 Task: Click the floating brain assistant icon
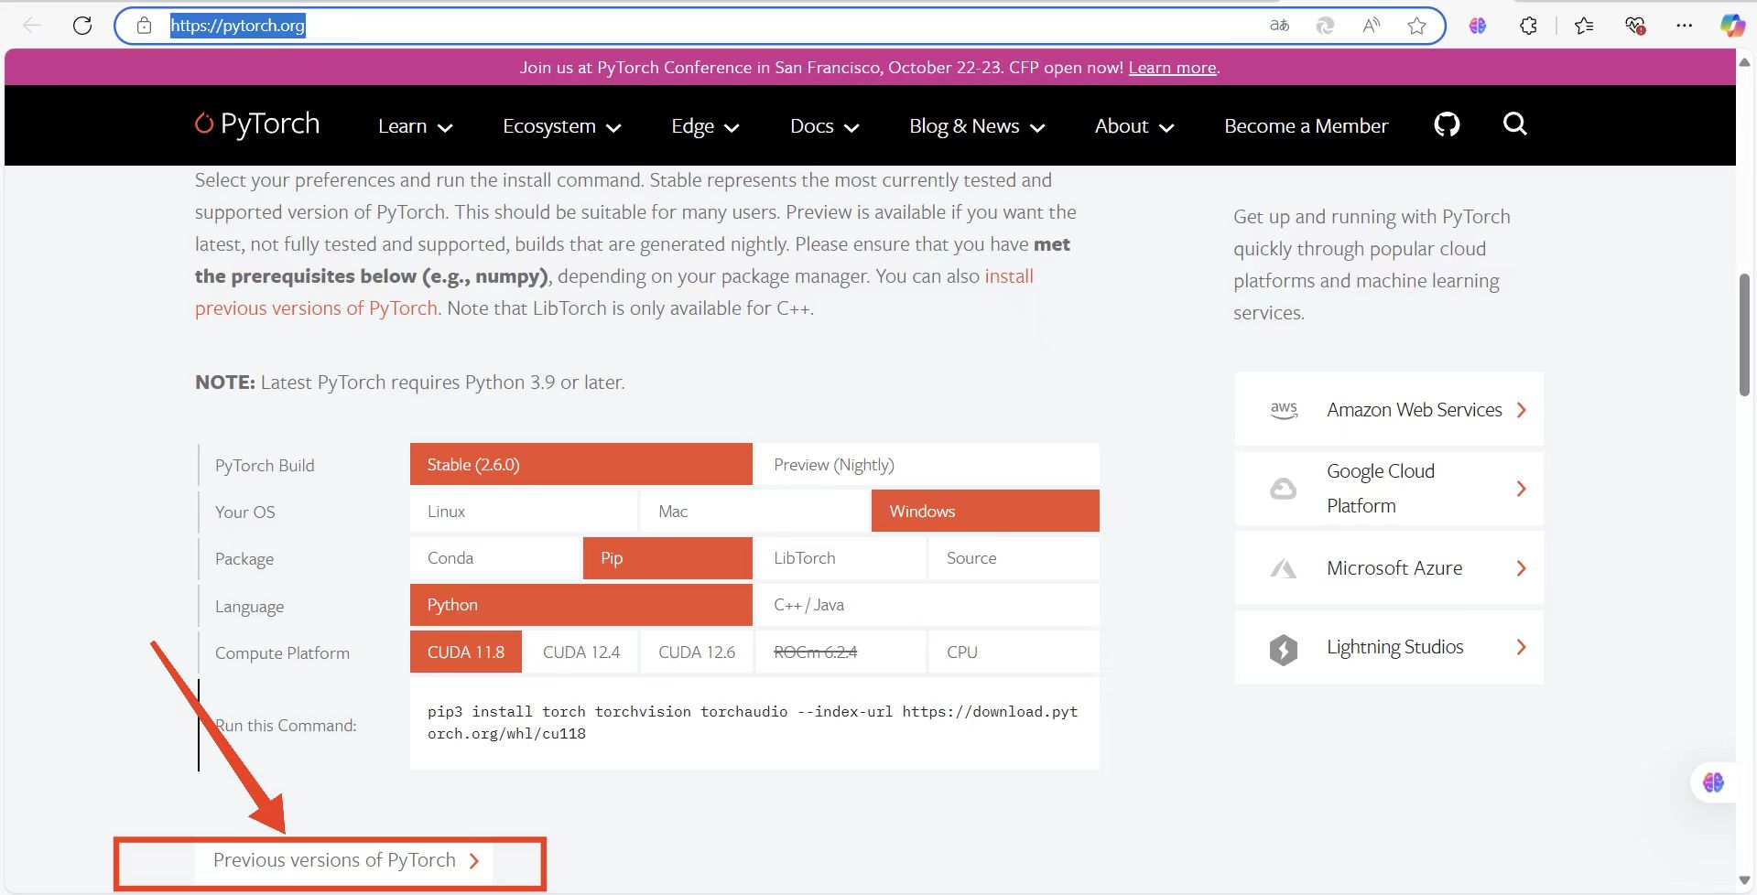[1713, 782]
